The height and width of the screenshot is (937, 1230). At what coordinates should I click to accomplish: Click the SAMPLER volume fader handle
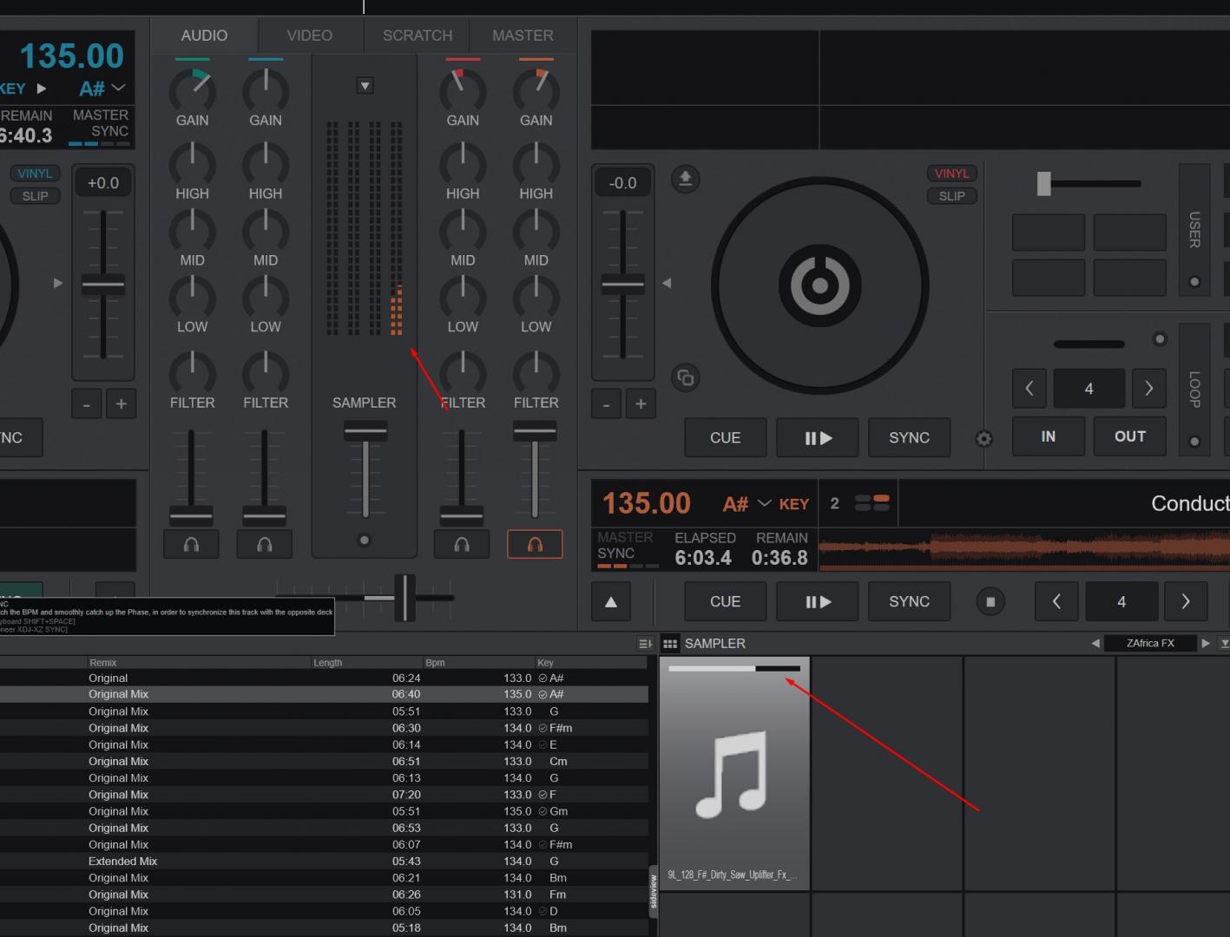pyautogui.click(x=365, y=431)
